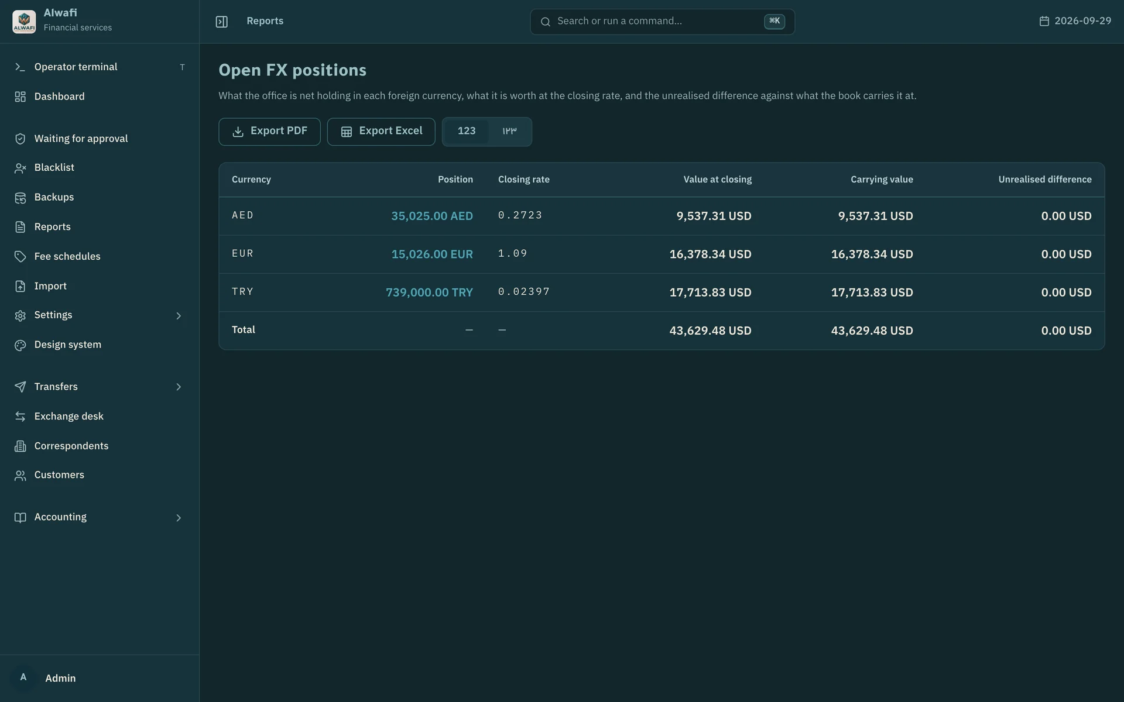Click the 0.02397 closing rate value
The height and width of the screenshot is (702, 1124).
click(524, 291)
